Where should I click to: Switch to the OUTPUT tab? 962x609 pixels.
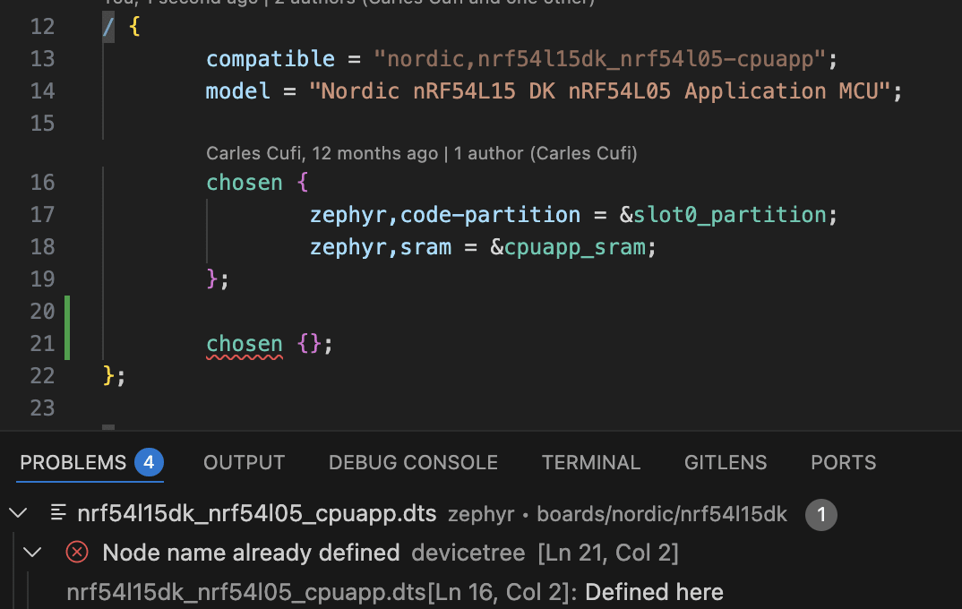pos(244,462)
